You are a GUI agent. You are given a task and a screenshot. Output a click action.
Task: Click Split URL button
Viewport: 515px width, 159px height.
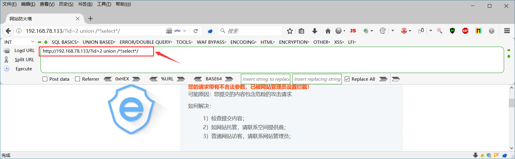pos(25,59)
